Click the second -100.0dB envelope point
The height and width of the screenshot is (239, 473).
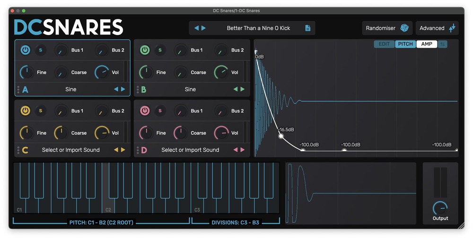click(x=344, y=151)
